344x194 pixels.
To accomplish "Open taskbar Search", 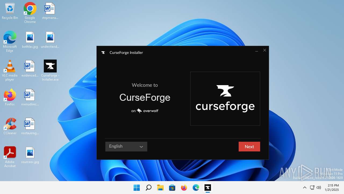I will coord(148,188).
